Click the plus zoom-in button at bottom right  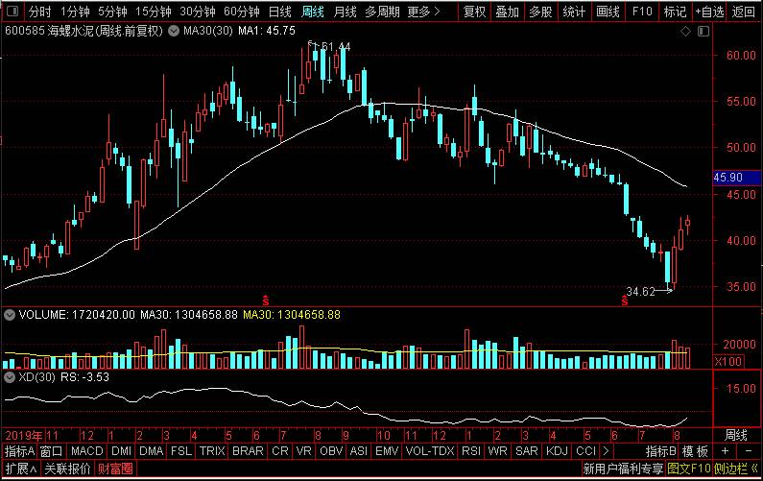(x=725, y=451)
